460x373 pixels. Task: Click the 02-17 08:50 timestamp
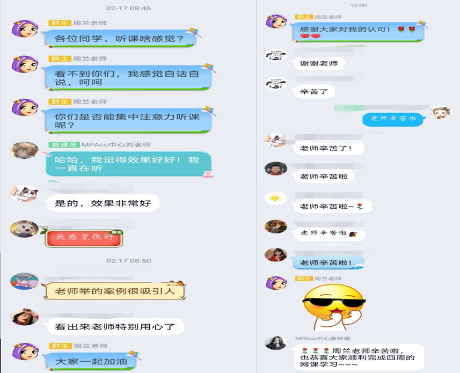tap(129, 261)
